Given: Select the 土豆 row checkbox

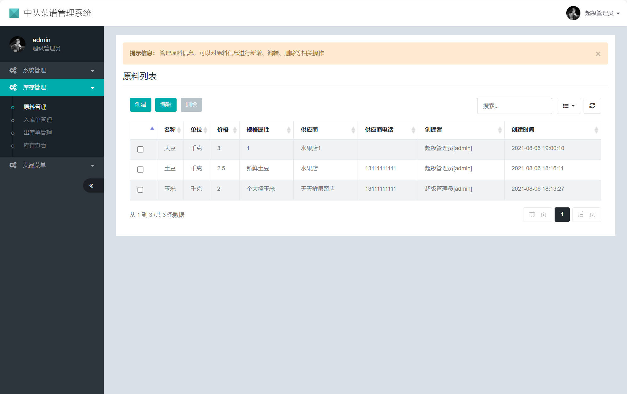Looking at the screenshot, I should click(x=140, y=170).
